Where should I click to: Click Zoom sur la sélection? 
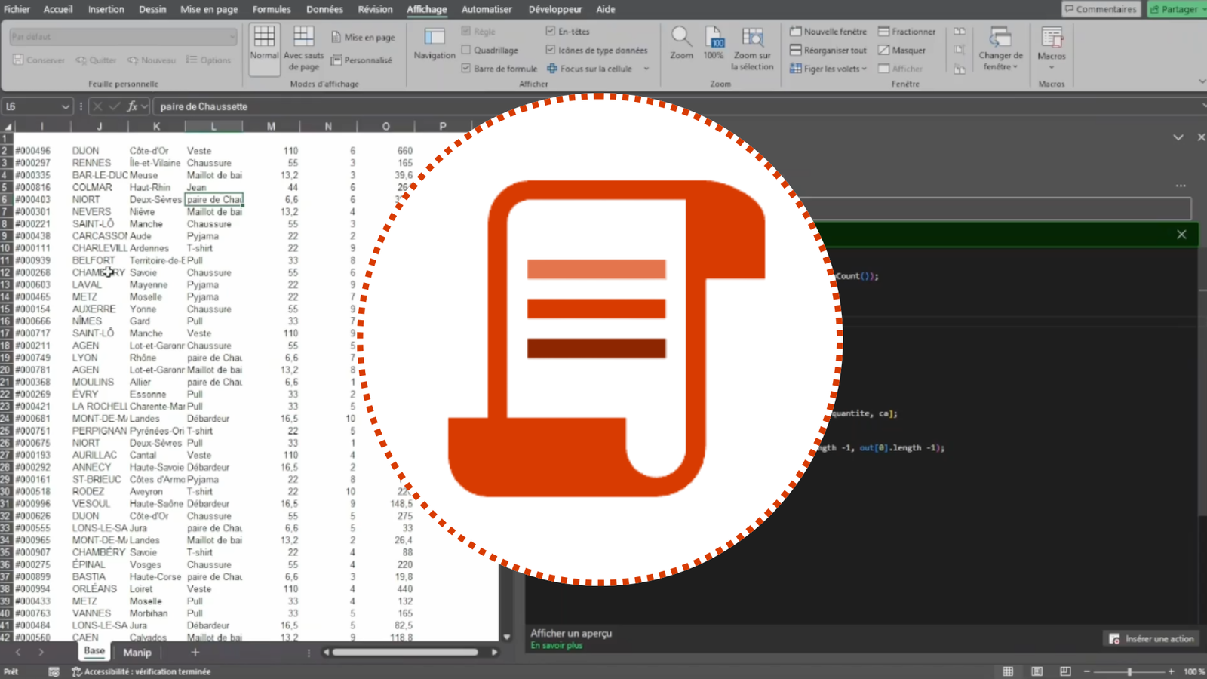752,45
